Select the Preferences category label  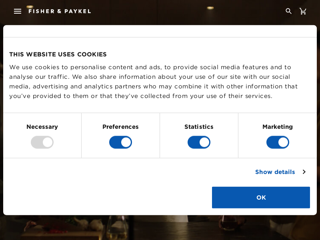tap(121, 127)
